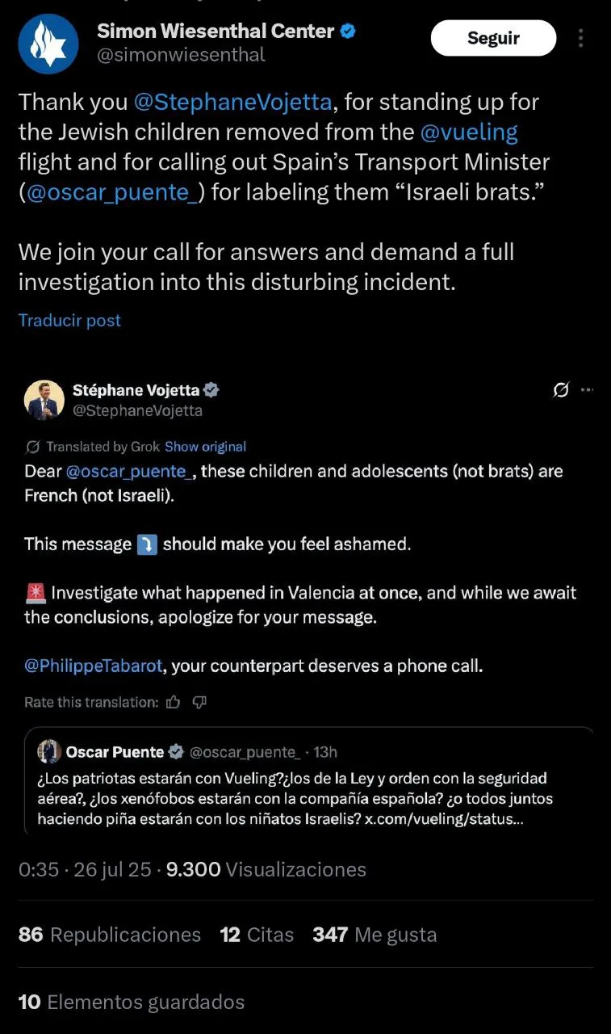Click the Grok icon on quoted post
Viewport: 611px width, 1034px height.
pyautogui.click(x=561, y=390)
